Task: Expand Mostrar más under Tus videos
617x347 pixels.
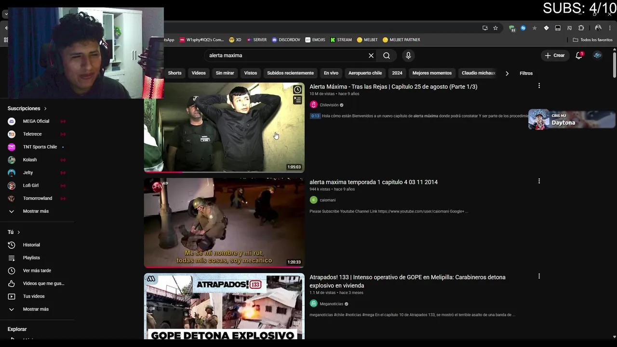Action: click(36, 309)
